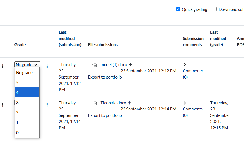Image resolution: width=244 pixels, height=141 pixels.
Task: Click the leftmost three-dot icon in second row
Action: click(3, 105)
